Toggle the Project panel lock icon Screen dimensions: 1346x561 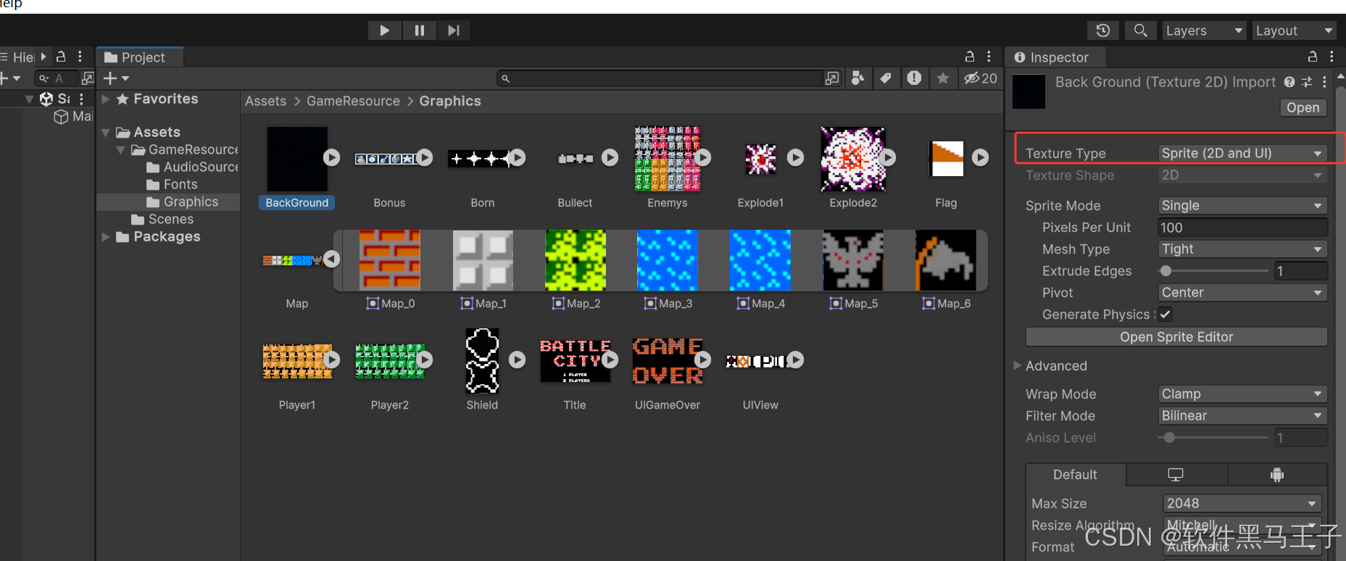pyautogui.click(x=970, y=57)
